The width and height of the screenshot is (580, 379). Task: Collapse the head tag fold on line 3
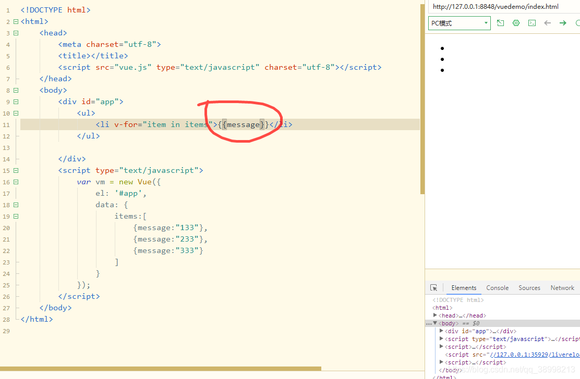(x=16, y=33)
